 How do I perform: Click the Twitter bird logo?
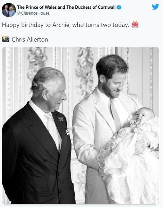pos(155,7)
